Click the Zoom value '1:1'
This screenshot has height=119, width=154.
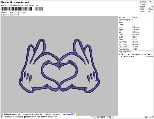(149, 12)
